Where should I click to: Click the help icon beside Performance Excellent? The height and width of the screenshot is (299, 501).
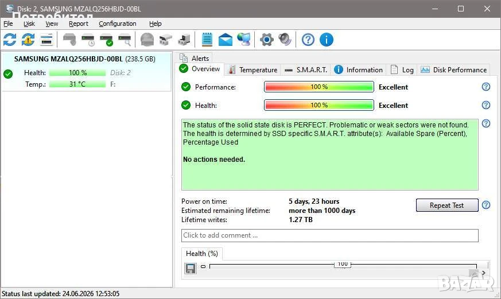pos(486,87)
